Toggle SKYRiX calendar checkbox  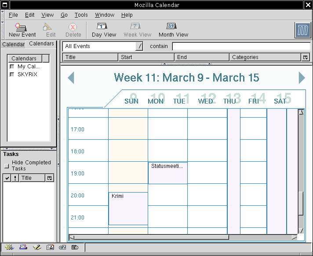pyautogui.click(x=12, y=74)
